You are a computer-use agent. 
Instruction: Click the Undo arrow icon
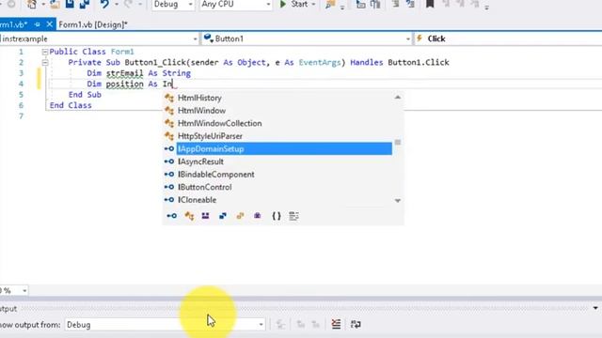104,4
